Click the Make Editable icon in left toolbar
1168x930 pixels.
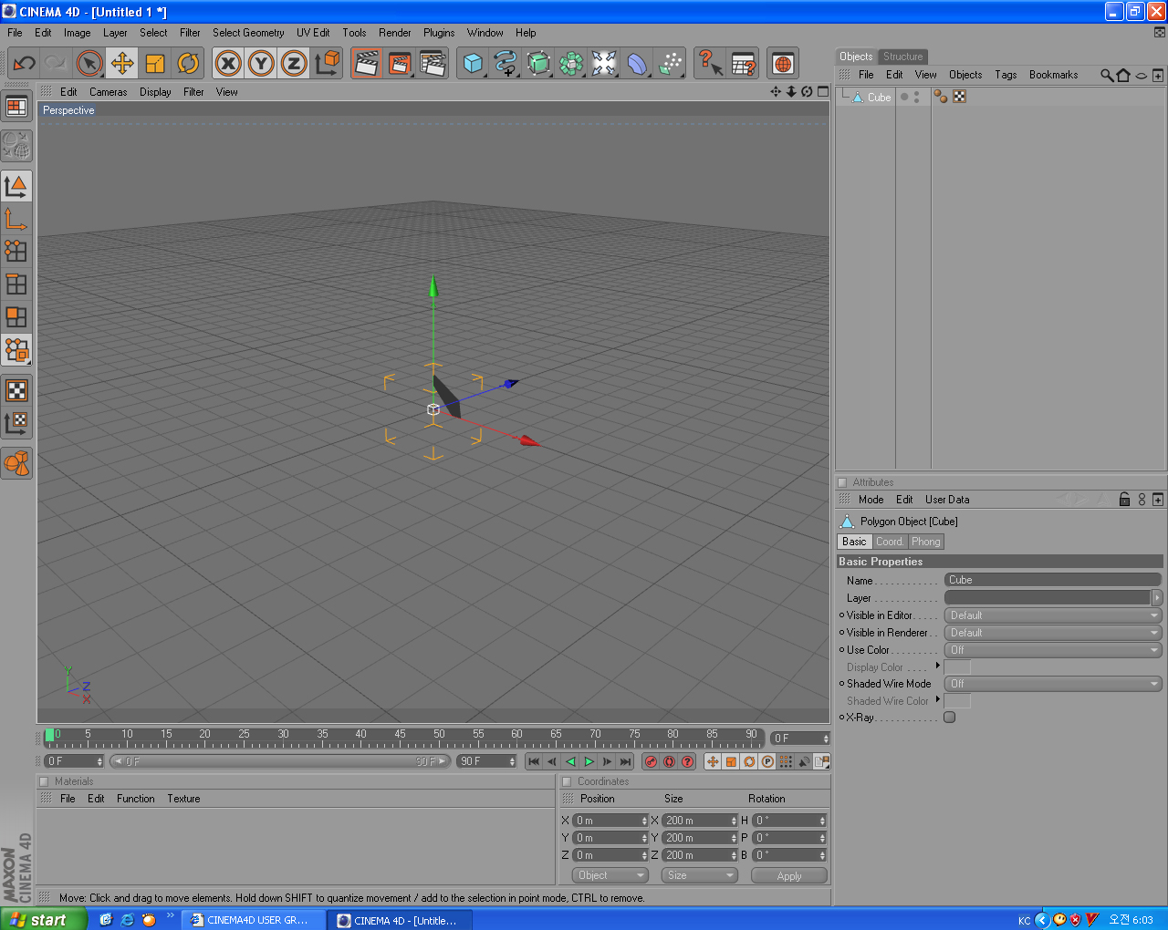pyautogui.click(x=16, y=146)
